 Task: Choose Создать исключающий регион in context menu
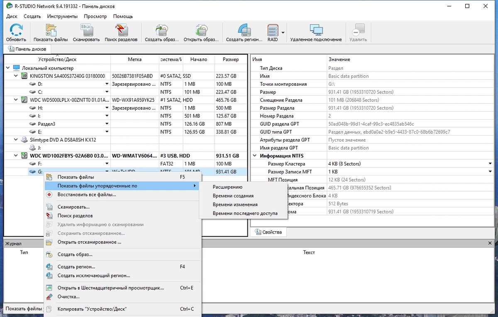122,276
